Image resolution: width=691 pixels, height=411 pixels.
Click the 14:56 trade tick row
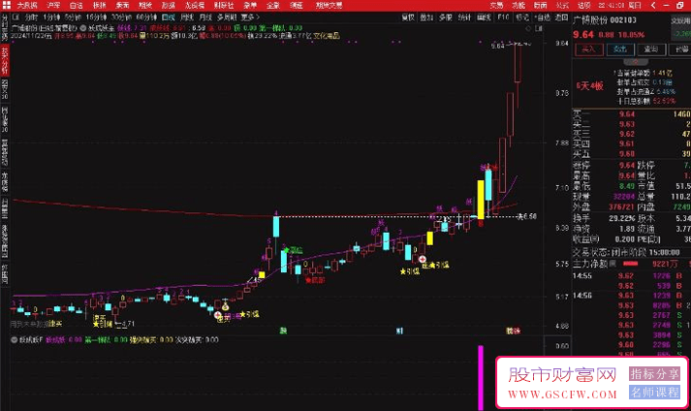631,296
